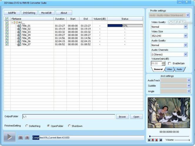Click the film icon beside Title_06
Screen dimensions: 195x146
(19, 41)
